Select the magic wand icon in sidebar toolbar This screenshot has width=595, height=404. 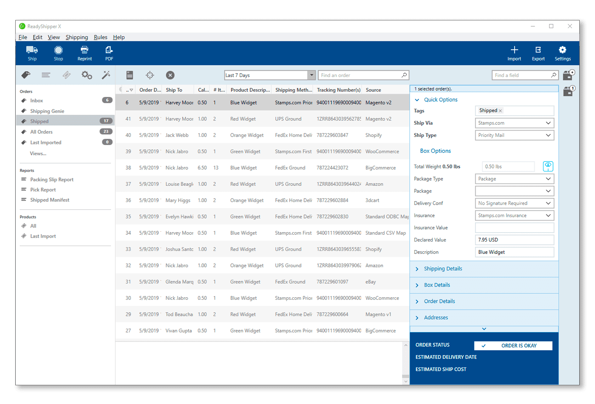coord(106,75)
